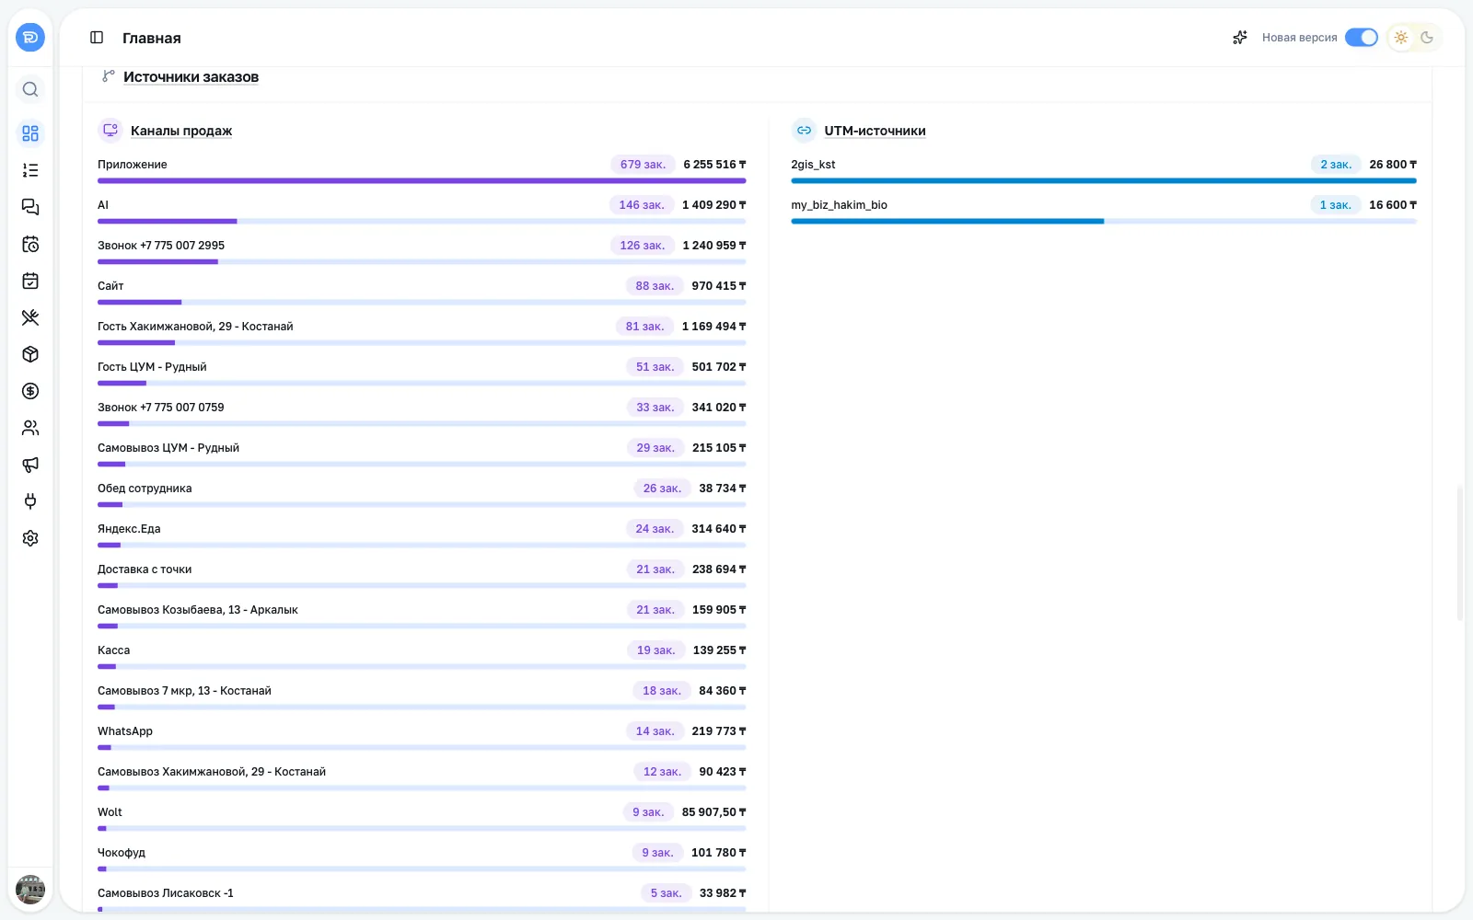Open the finance dollar icon
Screen dimensions: 1473x920
[30, 391]
